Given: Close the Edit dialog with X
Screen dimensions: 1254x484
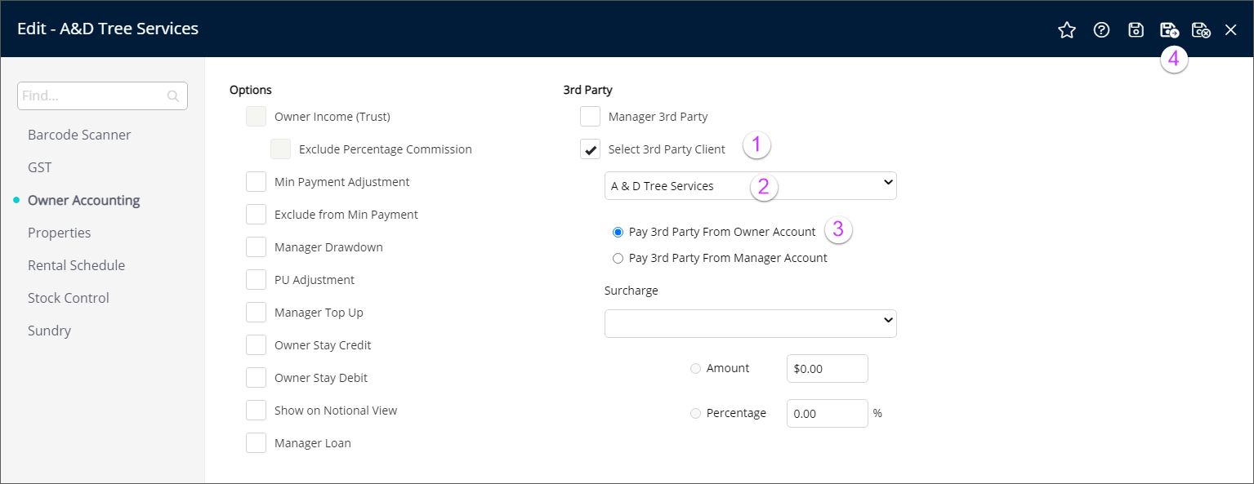Looking at the screenshot, I should pyautogui.click(x=1231, y=30).
